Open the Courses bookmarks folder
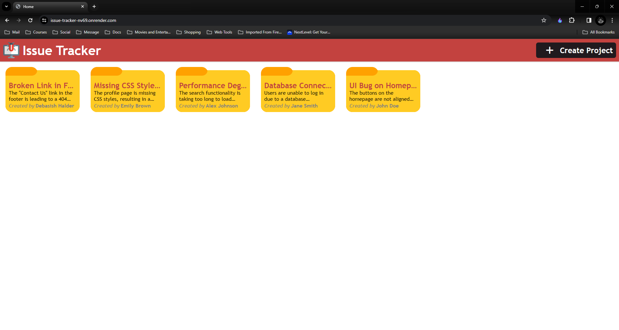Viewport: 619px width, 330px height. [36, 32]
